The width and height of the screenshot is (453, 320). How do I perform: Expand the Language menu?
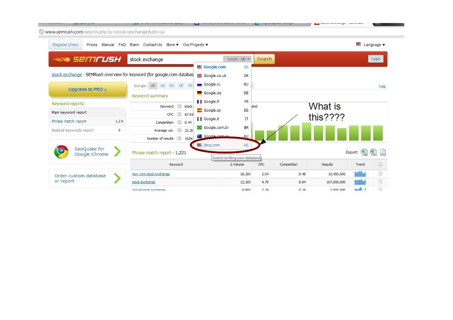point(374,45)
